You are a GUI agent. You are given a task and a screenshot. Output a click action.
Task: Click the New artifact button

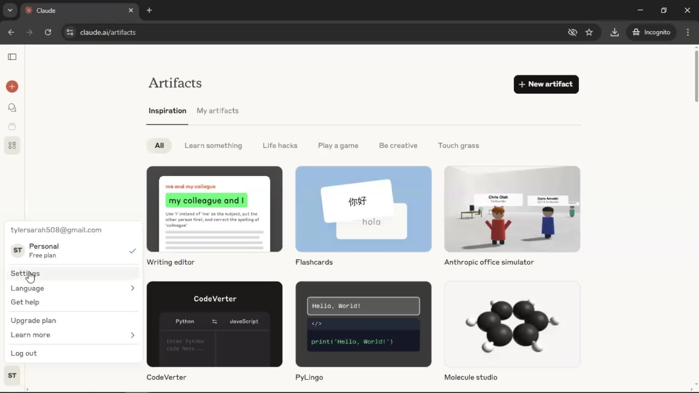[546, 84]
